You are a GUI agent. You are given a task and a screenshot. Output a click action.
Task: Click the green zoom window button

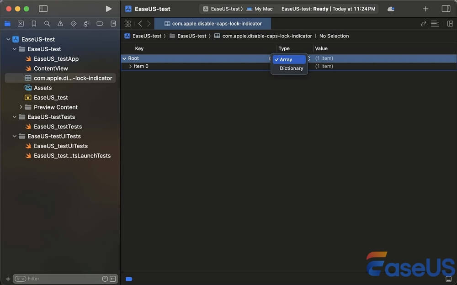click(27, 9)
